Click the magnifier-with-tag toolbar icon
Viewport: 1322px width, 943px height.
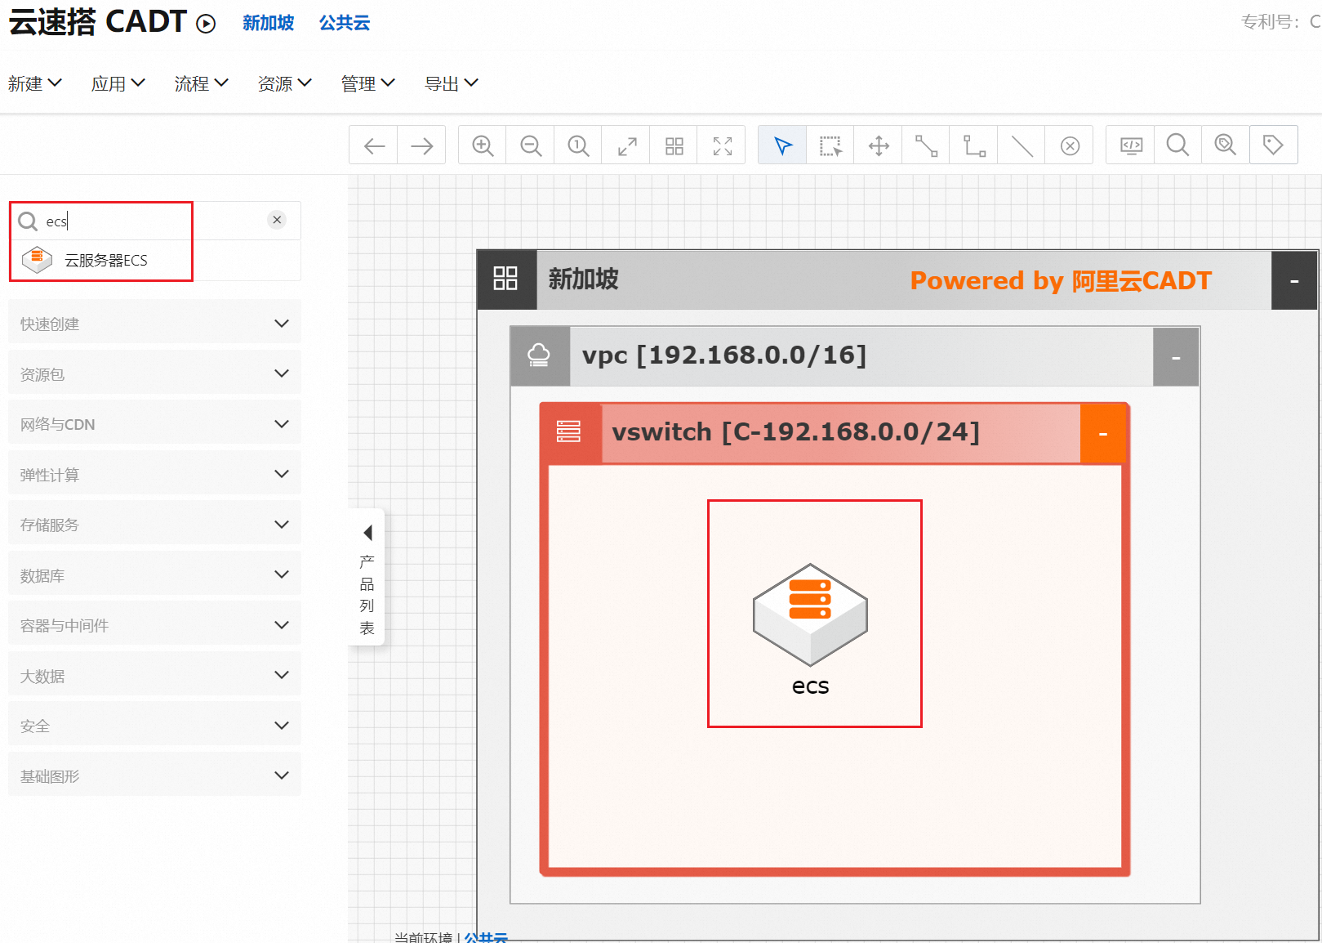[1225, 145]
